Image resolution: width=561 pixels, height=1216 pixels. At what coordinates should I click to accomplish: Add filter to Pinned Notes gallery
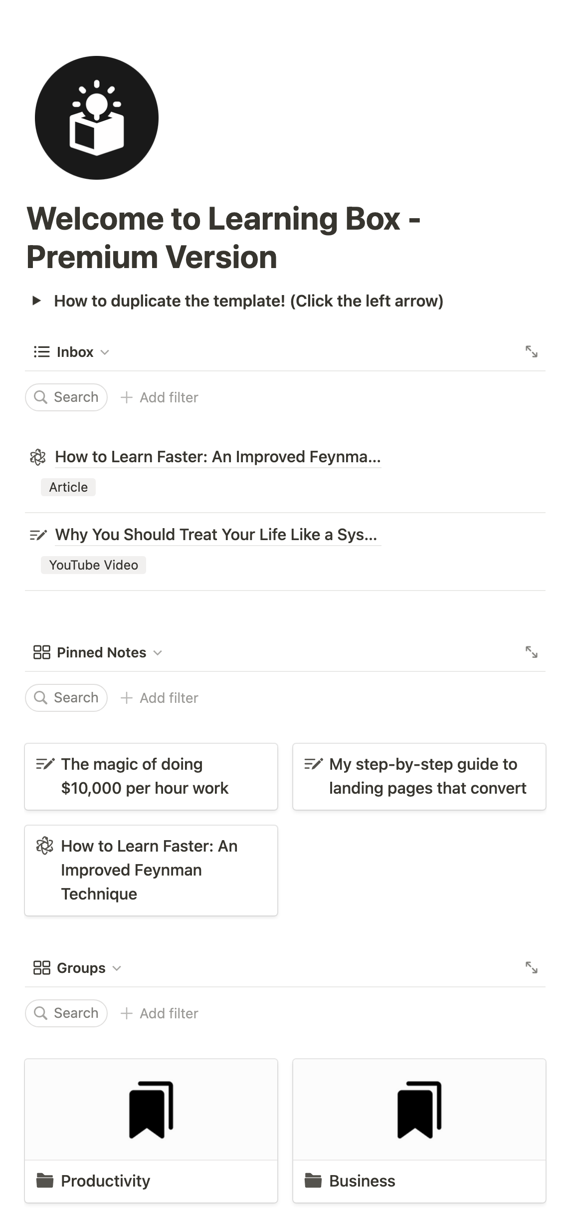(x=160, y=698)
